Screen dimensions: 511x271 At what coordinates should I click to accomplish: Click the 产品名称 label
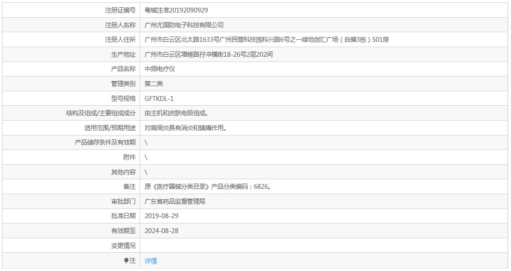123,69
